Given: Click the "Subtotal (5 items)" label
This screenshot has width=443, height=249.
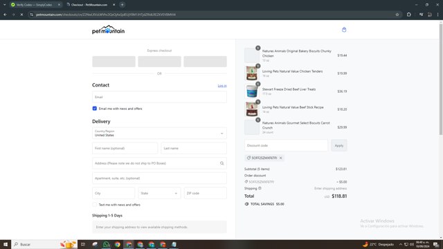Looking at the screenshot, I should coord(257,169).
